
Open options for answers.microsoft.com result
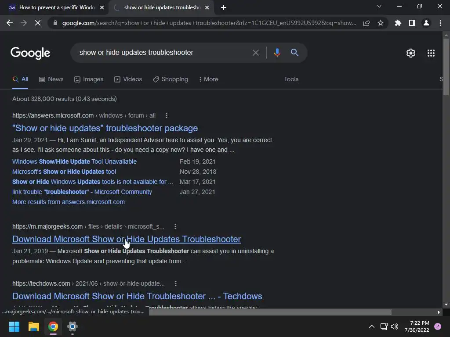pyautogui.click(x=167, y=115)
